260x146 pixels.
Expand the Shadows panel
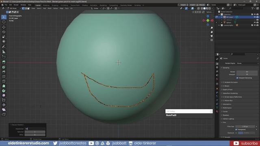click(x=226, y=115)
